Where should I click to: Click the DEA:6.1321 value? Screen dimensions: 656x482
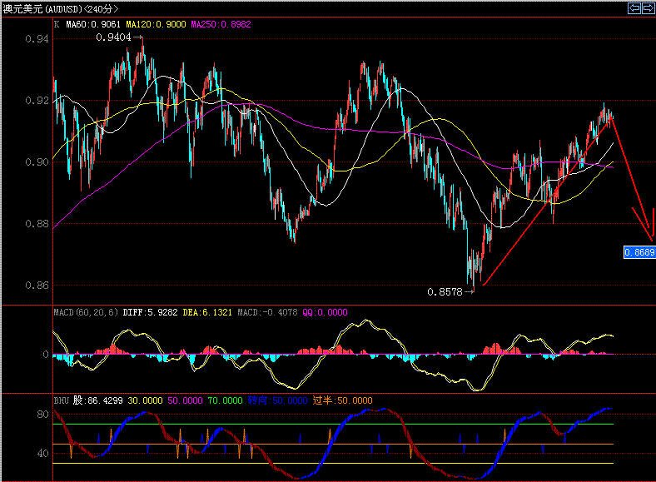207,312
